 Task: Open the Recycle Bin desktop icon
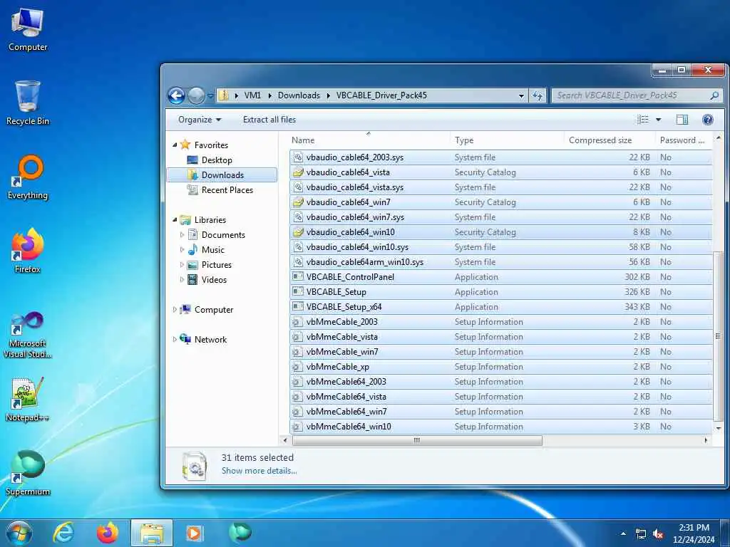[28, 103]
